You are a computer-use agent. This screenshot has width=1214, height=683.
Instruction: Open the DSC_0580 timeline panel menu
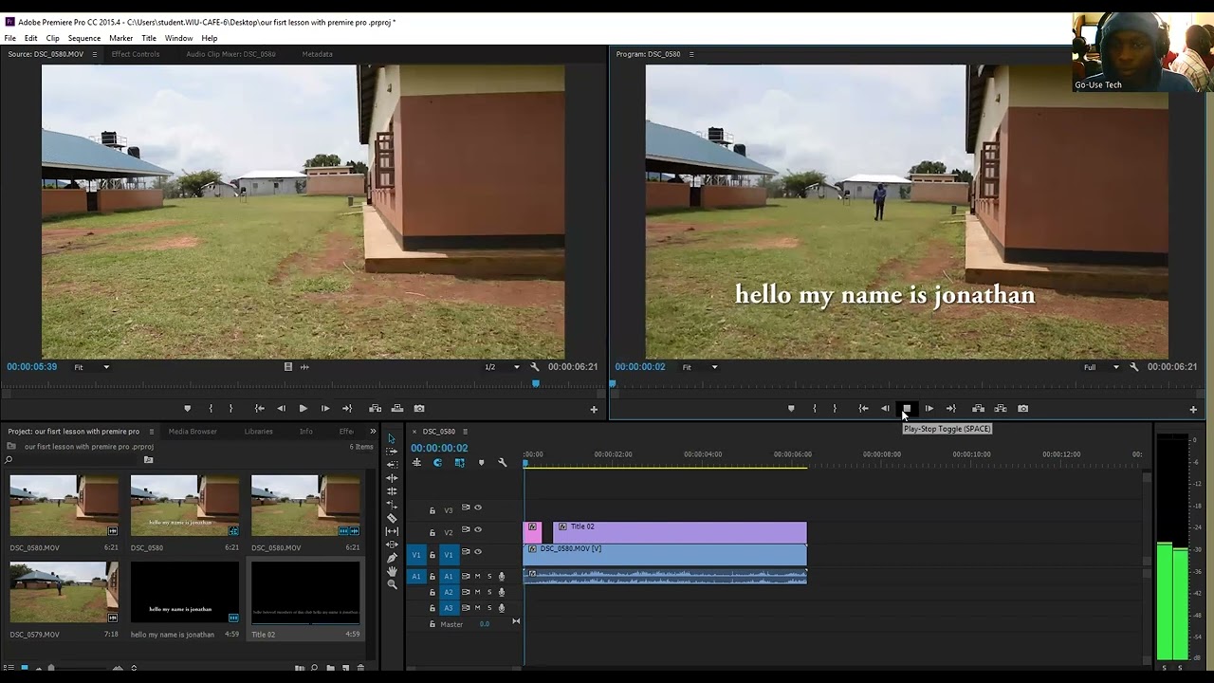coord(465,432)
